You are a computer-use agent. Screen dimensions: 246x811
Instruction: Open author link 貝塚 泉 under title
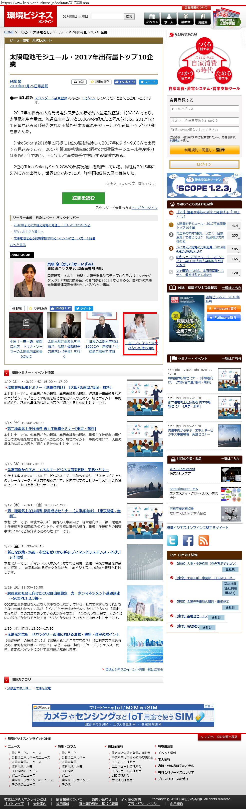tap(16, 82)
